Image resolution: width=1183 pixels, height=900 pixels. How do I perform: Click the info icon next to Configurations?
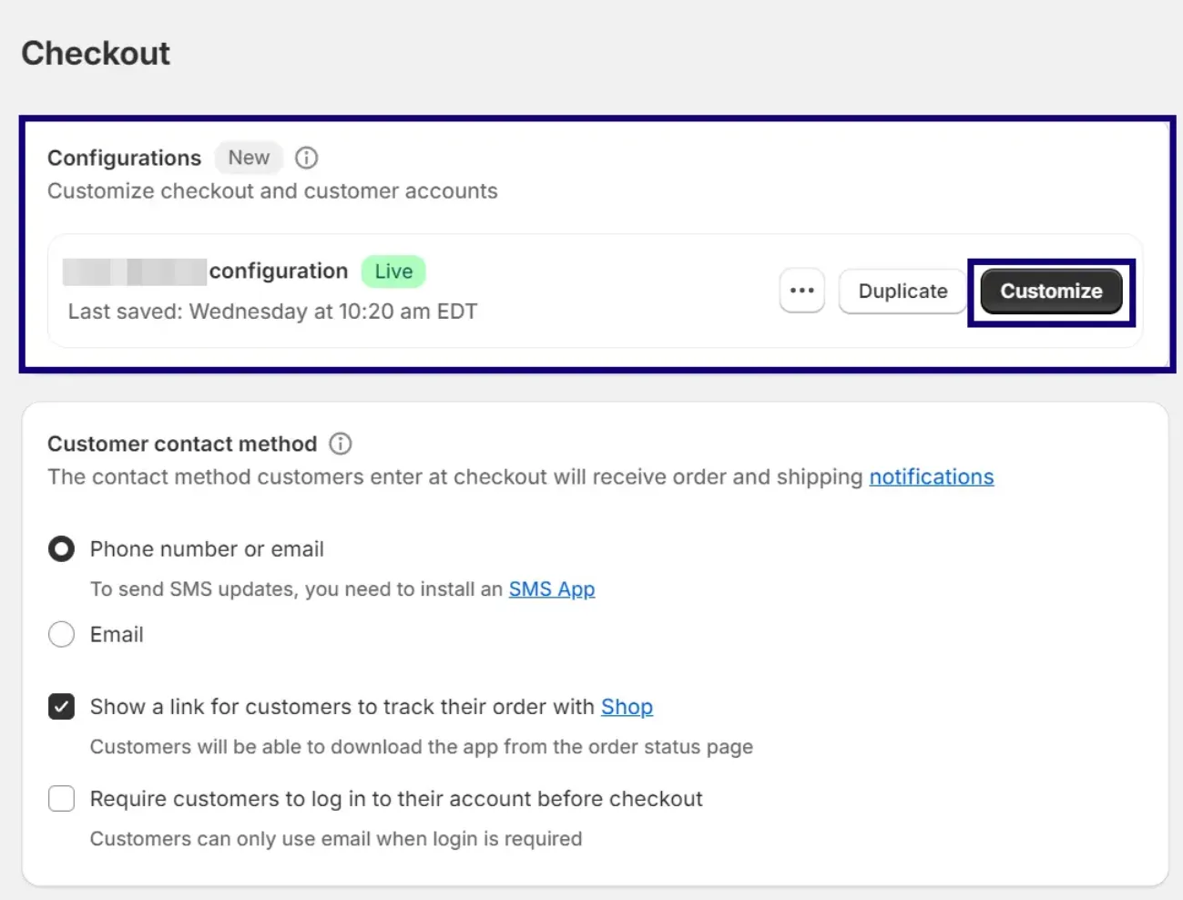pos(307,158)
